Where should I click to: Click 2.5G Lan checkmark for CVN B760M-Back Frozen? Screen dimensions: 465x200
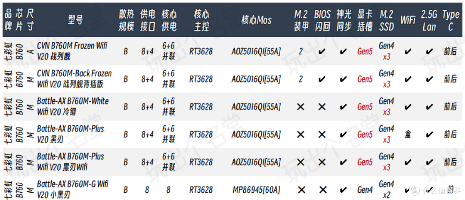tap(429, 79)
